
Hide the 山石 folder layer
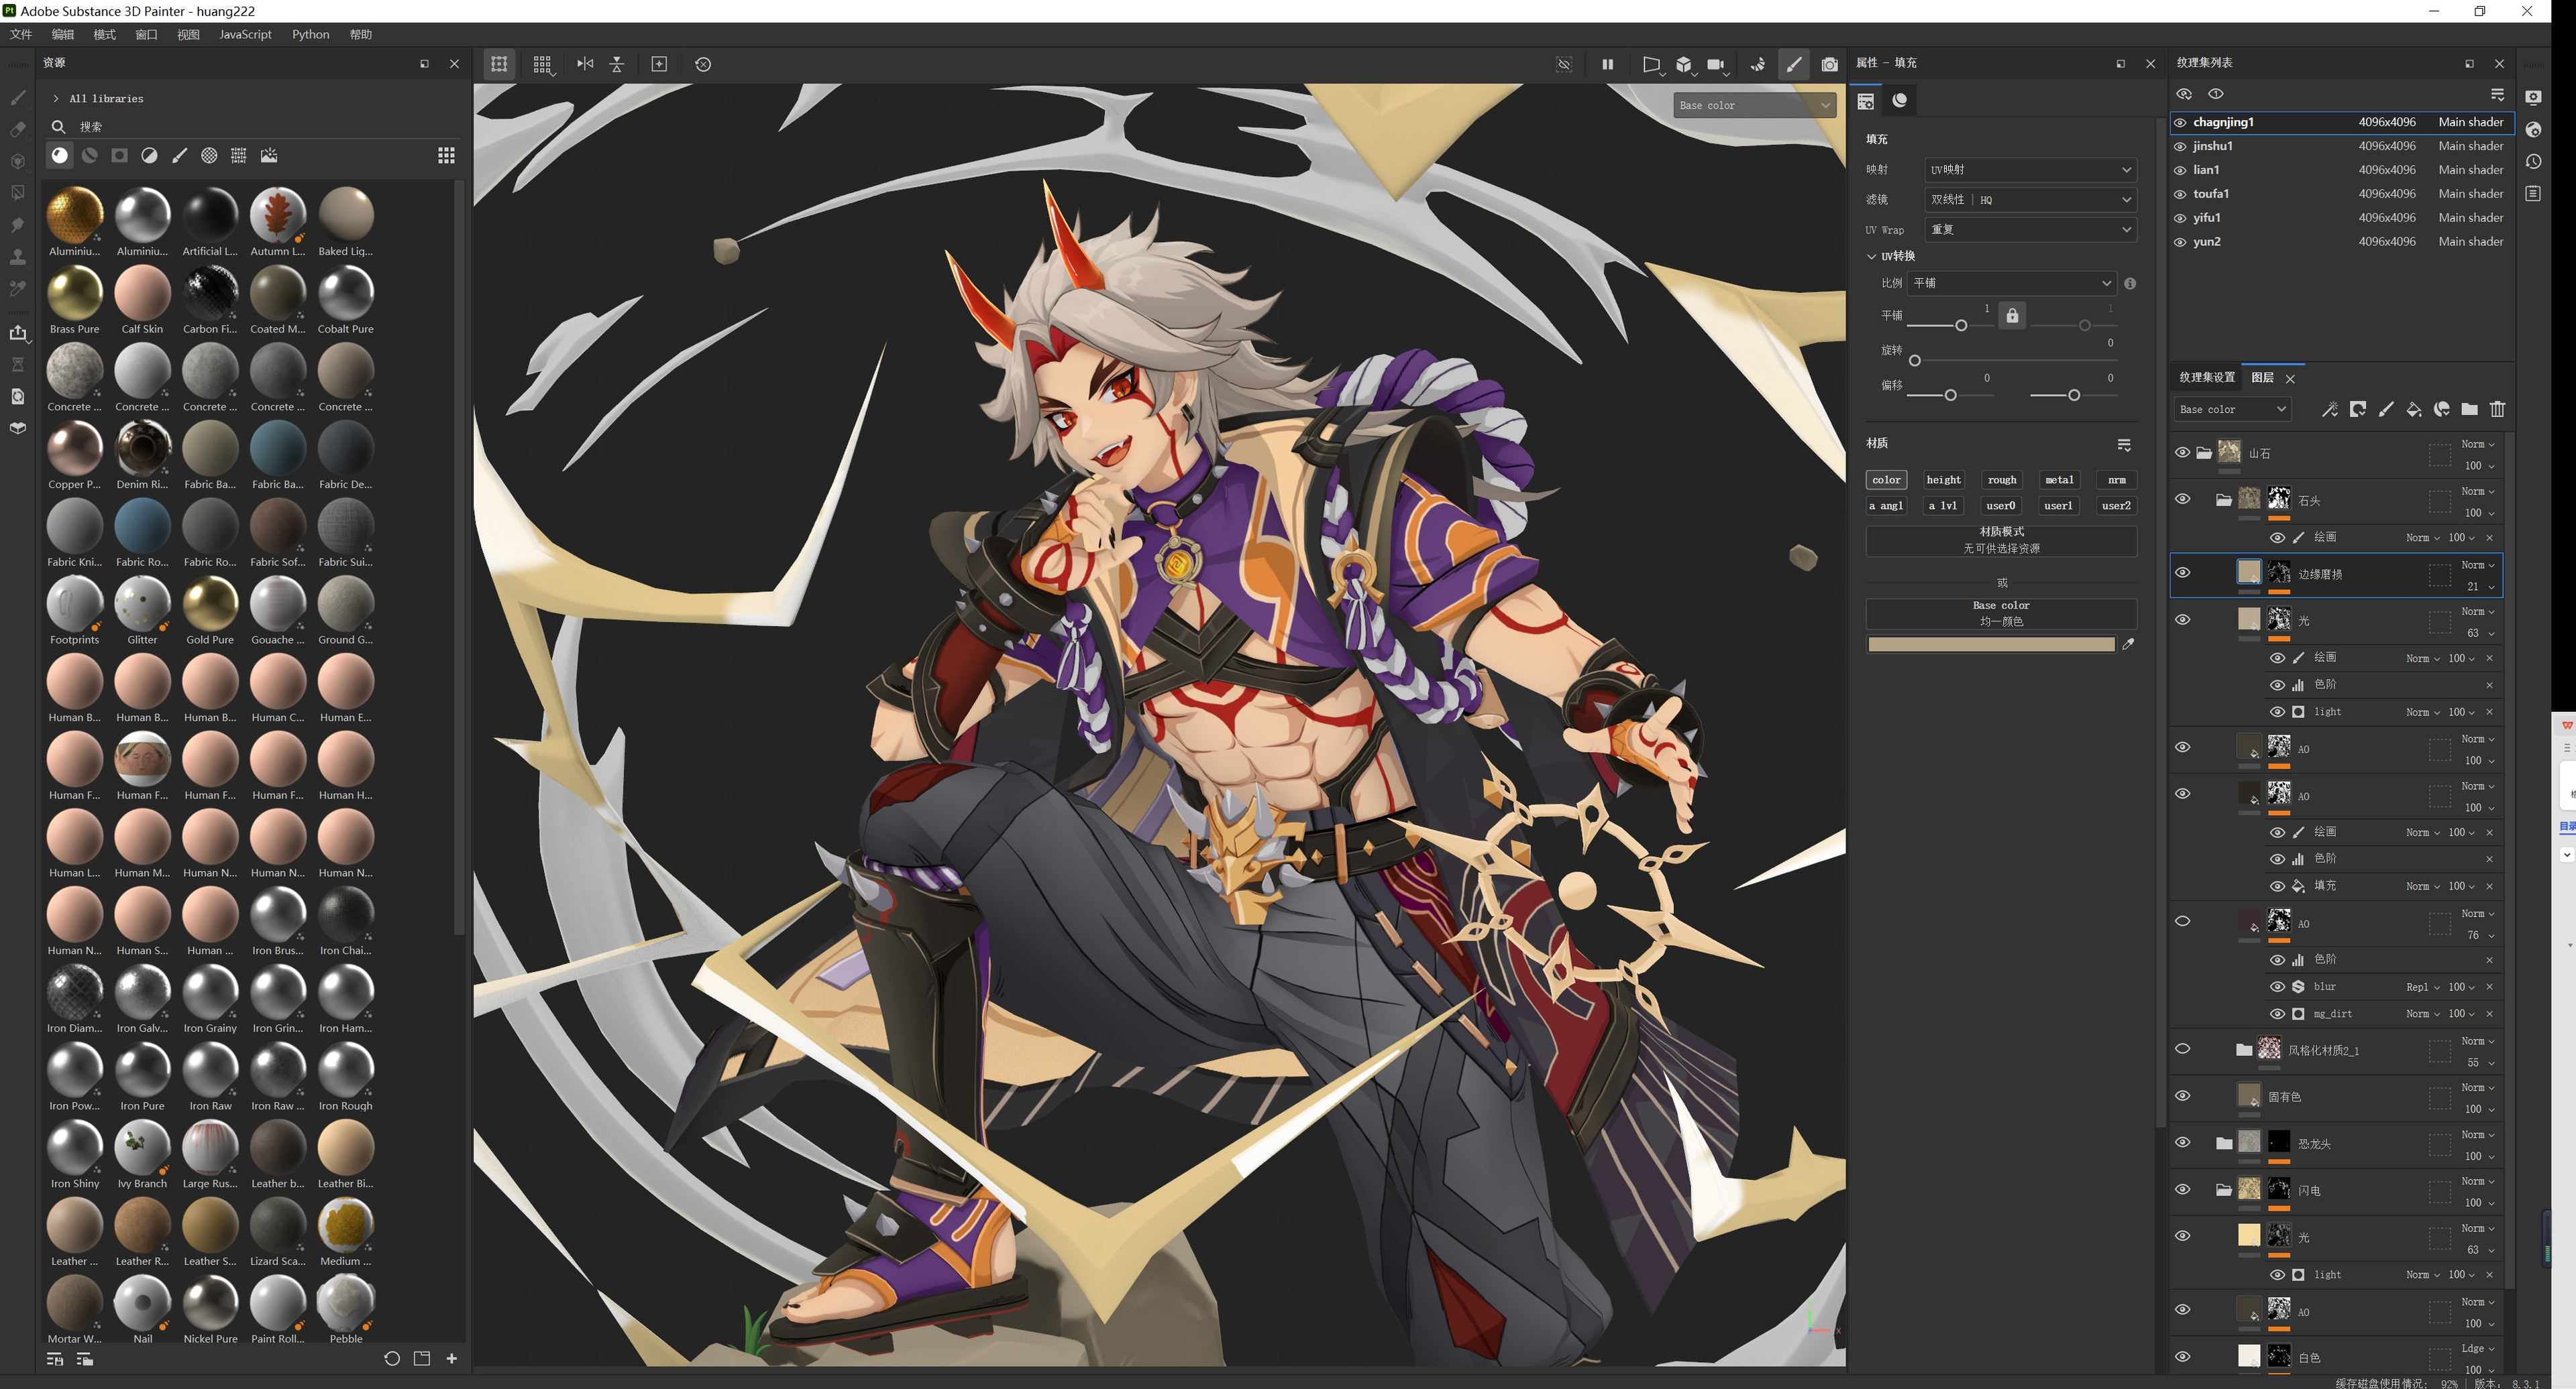[x=2182, y=452]
